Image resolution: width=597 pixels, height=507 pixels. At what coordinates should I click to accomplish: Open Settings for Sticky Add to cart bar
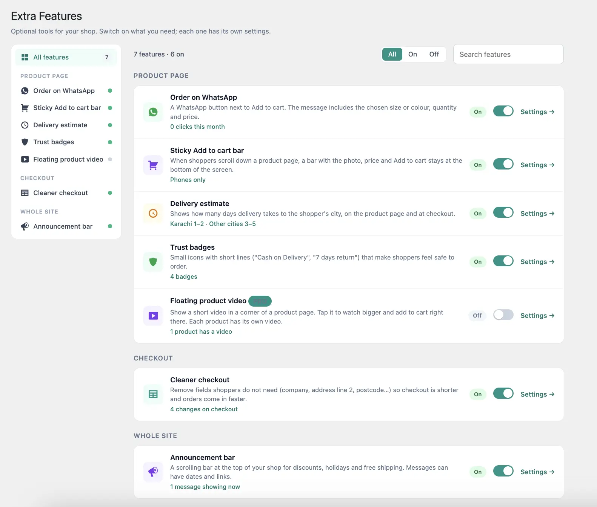537,165
